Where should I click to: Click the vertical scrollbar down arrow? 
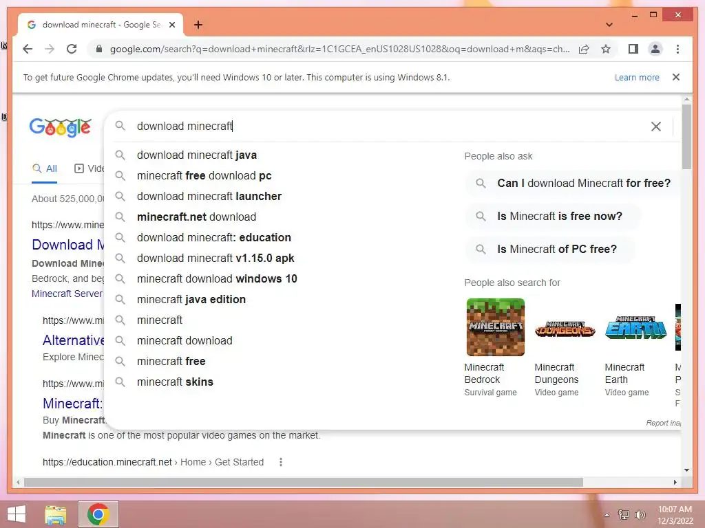686,470
